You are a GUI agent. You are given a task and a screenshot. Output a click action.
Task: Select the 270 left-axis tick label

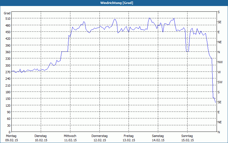click(x=8, y=72)
